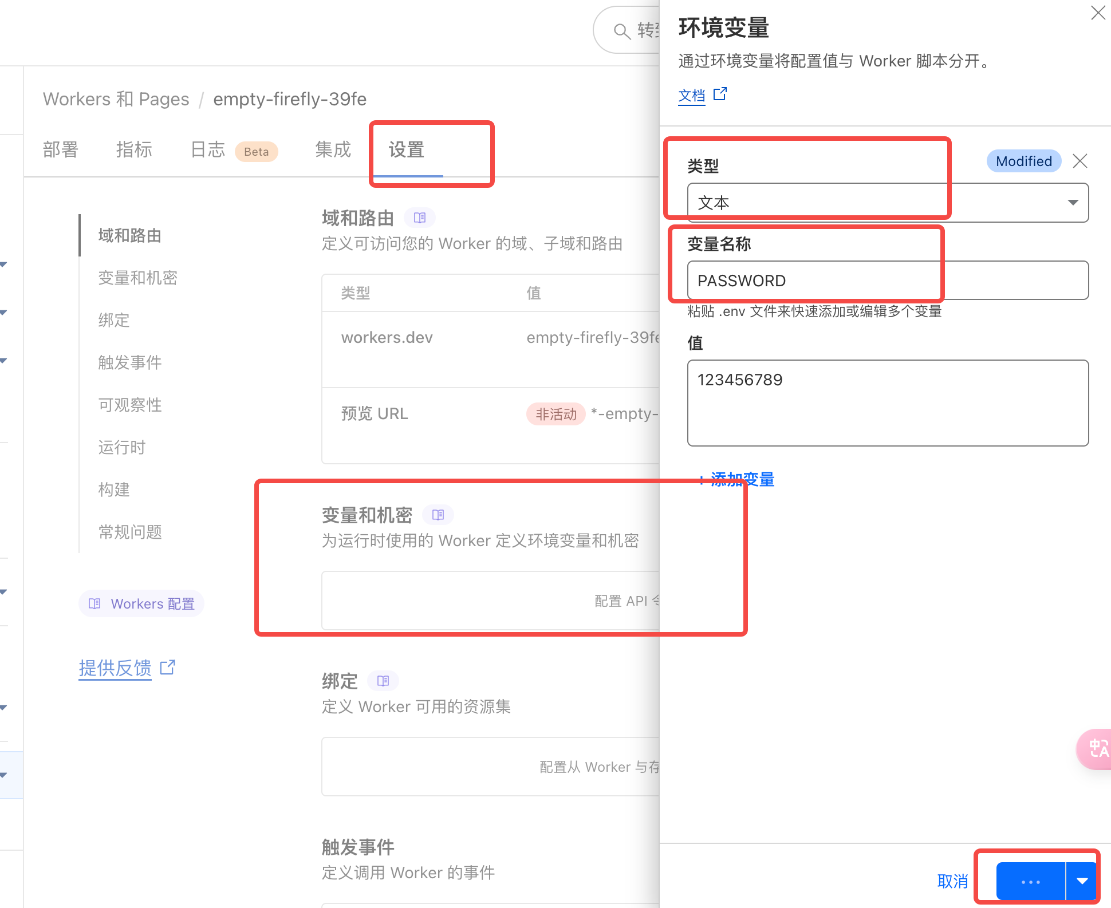Open the 部署 tab

61,150
